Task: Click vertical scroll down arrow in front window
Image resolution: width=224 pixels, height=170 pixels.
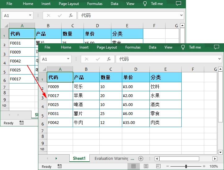Action: pos(220,152)
